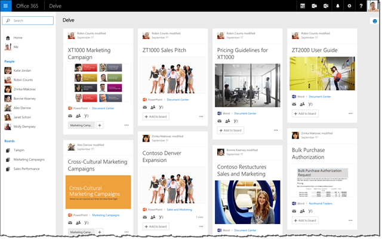Click the Marketing Camp.. board tag on XT1000 card
The image size is (382, 239).
81,125
